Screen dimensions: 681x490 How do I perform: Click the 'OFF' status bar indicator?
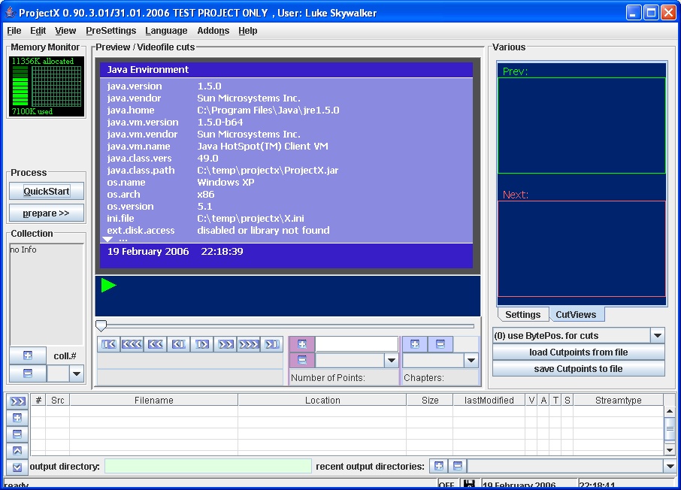point(446,485)
